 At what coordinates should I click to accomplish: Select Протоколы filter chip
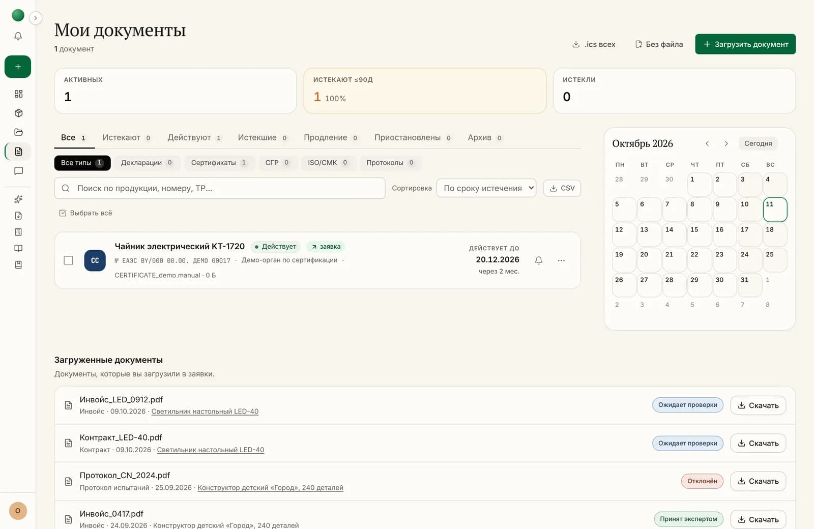click(x=390, y=163)
